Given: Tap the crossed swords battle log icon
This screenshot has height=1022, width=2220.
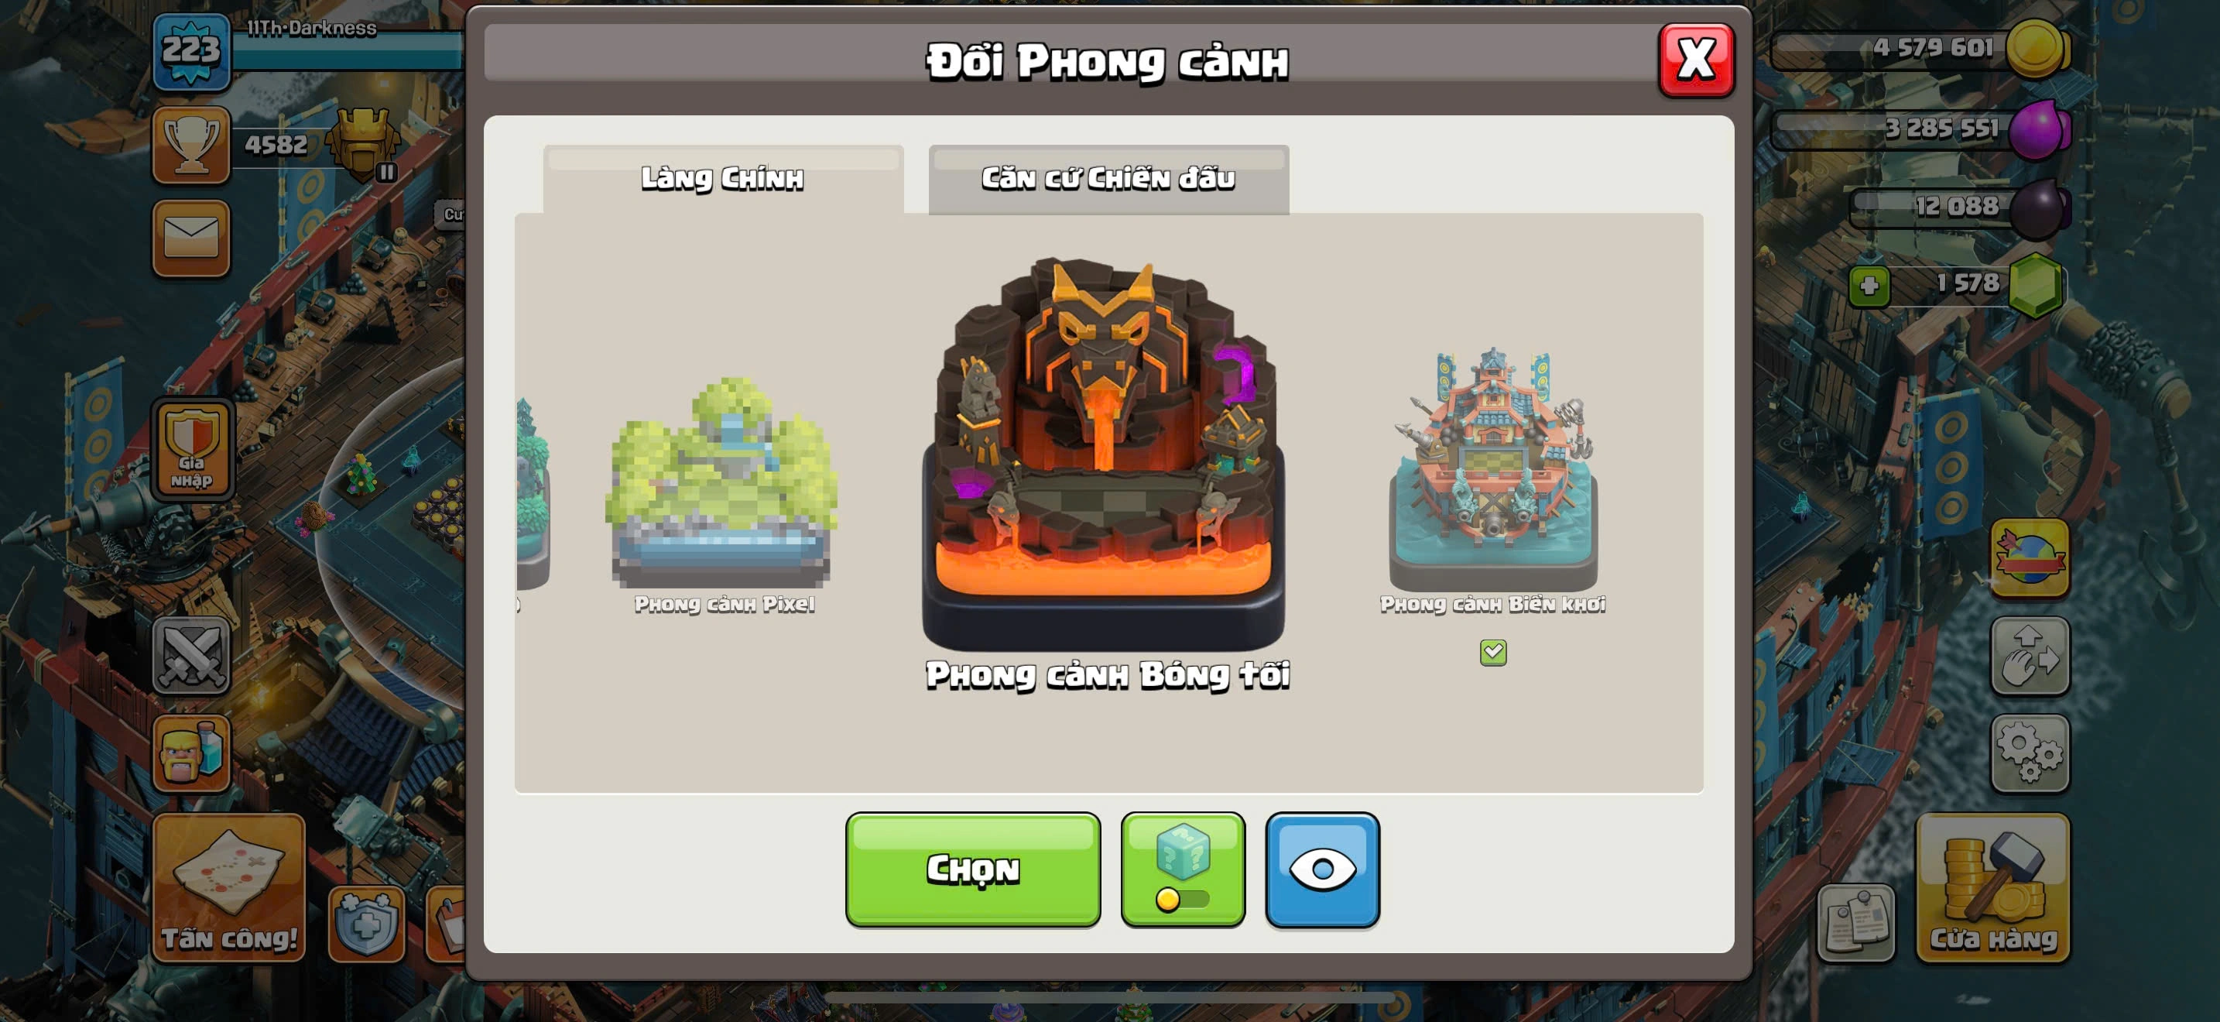Looking at the screenshot, I should (x=190, y=655).
